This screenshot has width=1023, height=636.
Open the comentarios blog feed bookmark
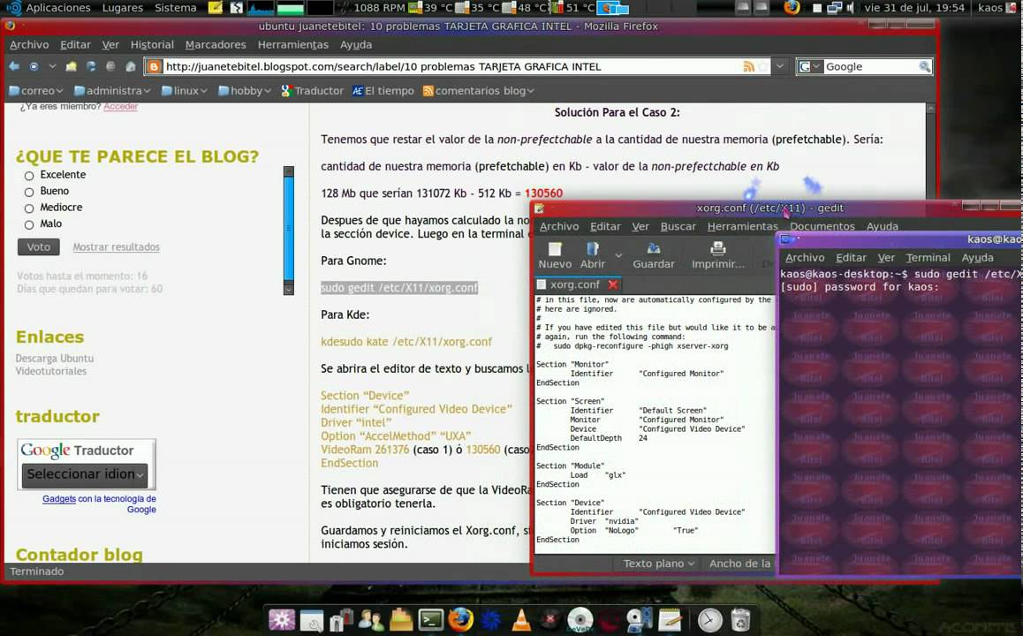click(x=478, y=91)
